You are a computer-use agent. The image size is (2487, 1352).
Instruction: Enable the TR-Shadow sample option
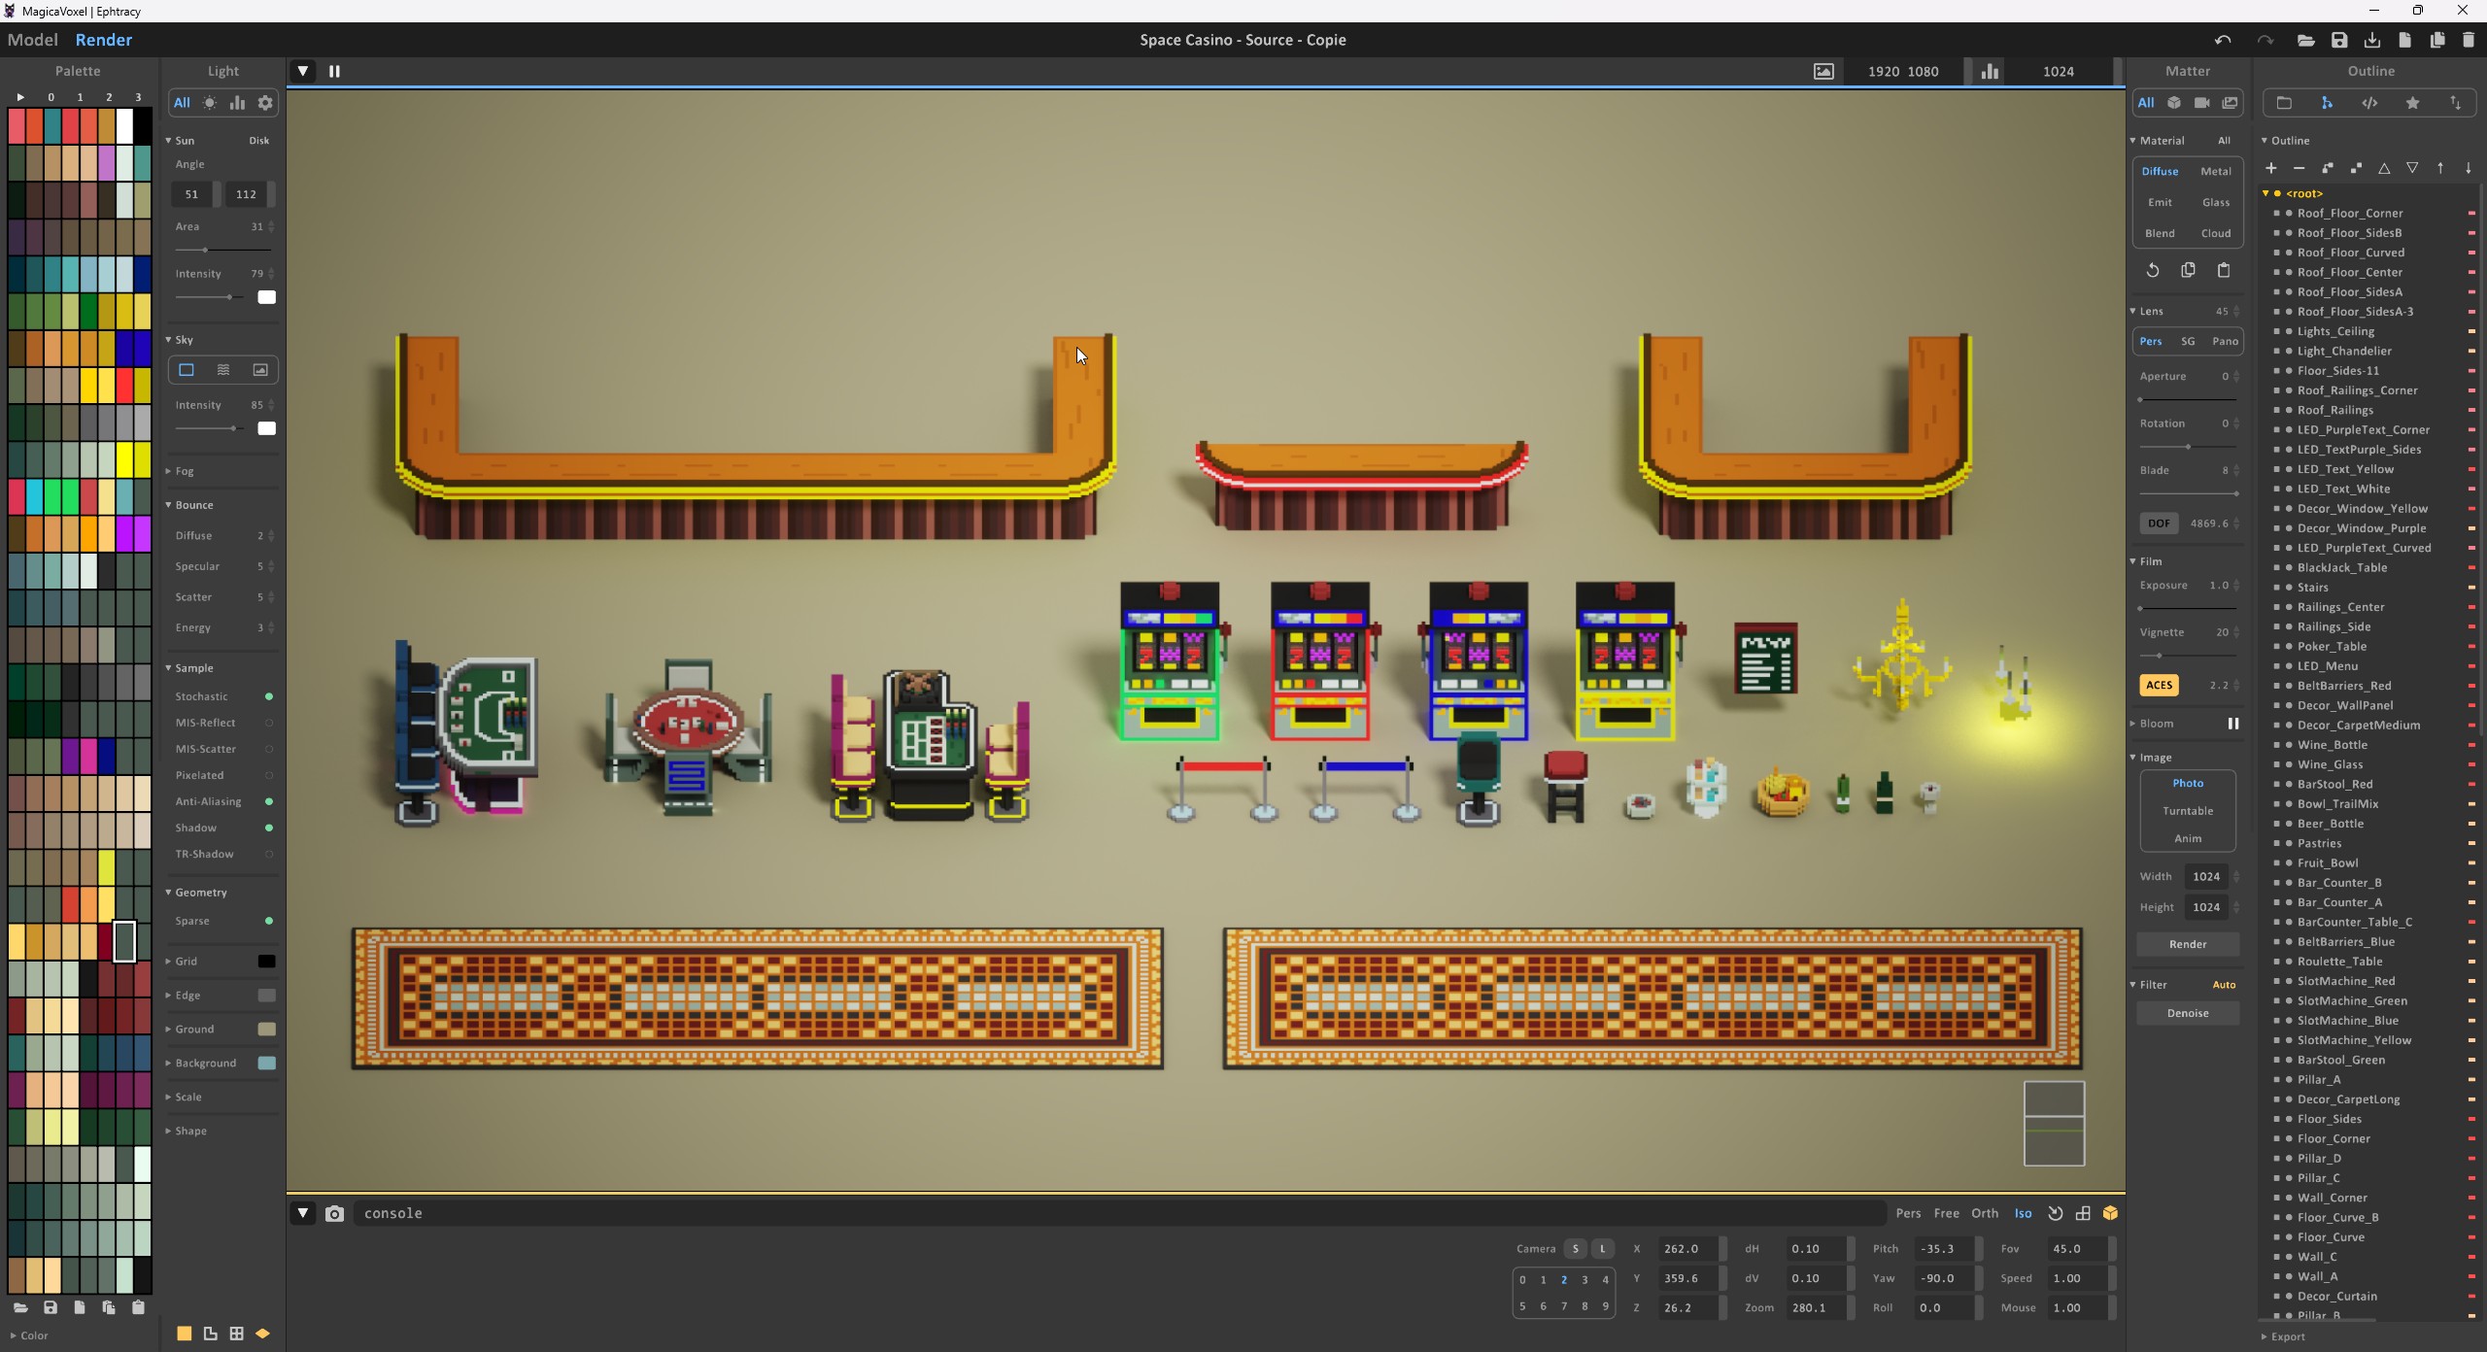269,854
